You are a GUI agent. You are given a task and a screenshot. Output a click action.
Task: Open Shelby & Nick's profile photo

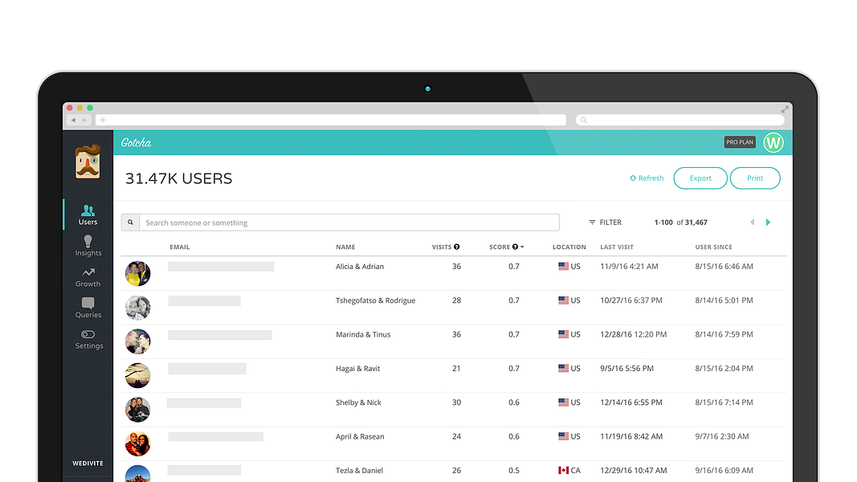(137, 410)
